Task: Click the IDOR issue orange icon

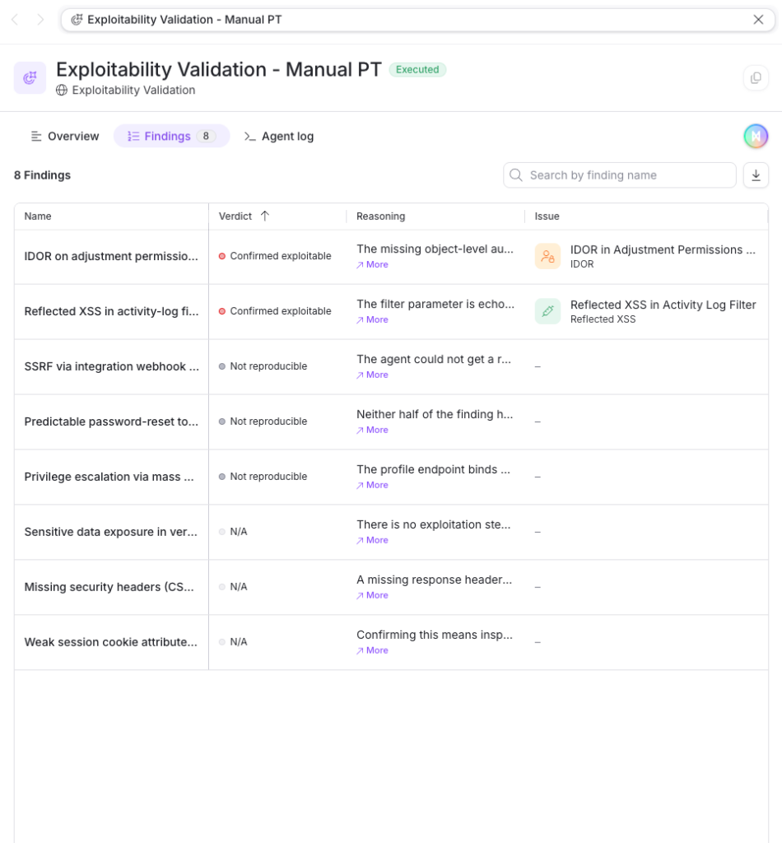Action: (547, 257)
